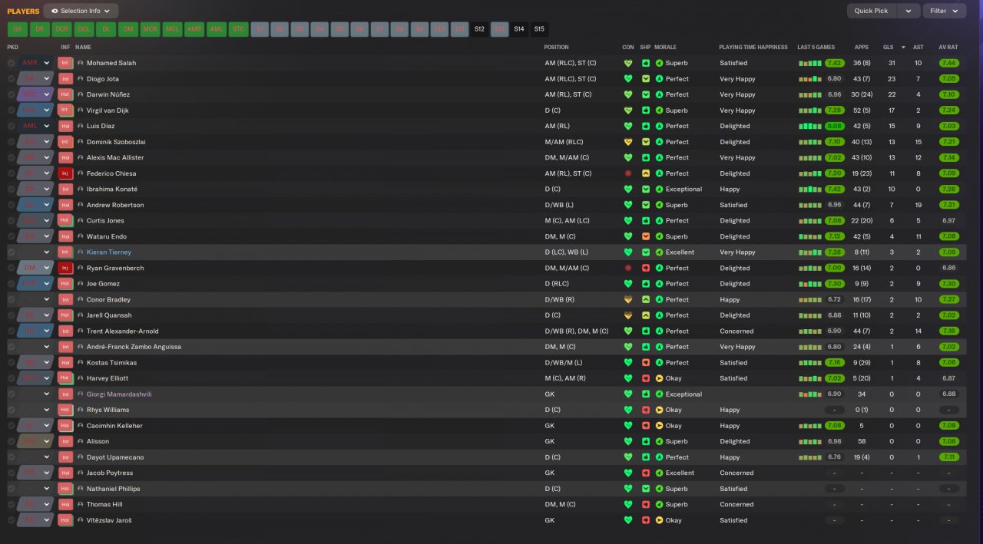Toggle picked checkmark for Virgil van Dijk
Screen dimensions: 983x544
click(12, 110)
